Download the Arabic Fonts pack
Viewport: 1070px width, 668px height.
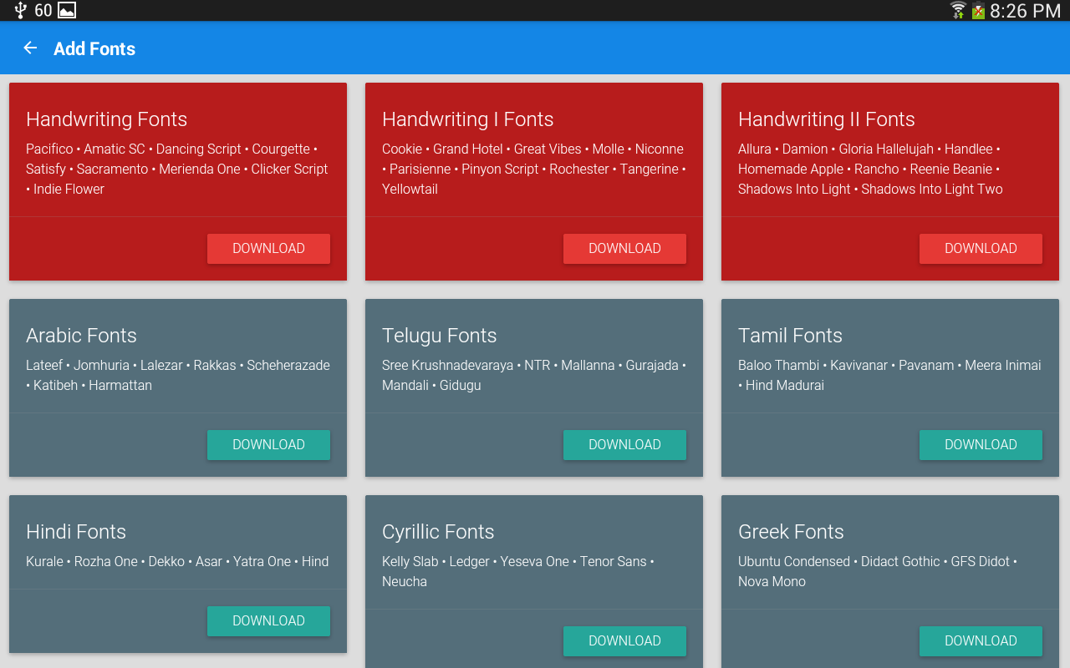tap(268, 445)
